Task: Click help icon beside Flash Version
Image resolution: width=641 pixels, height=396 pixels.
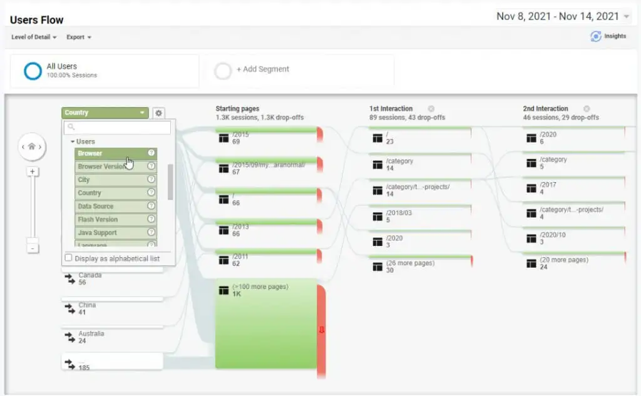Action: [151, 218]
